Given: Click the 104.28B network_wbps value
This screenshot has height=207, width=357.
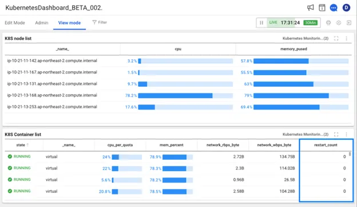Looking at the screenshot, I should pos(287,192).
